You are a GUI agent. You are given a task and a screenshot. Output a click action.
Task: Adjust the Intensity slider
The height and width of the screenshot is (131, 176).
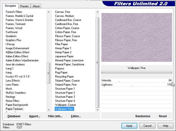[137, 81]
